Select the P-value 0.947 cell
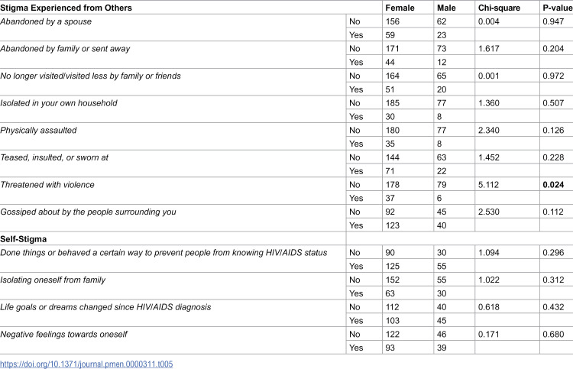This screenshot has height=369, width=573. (553, 21)
